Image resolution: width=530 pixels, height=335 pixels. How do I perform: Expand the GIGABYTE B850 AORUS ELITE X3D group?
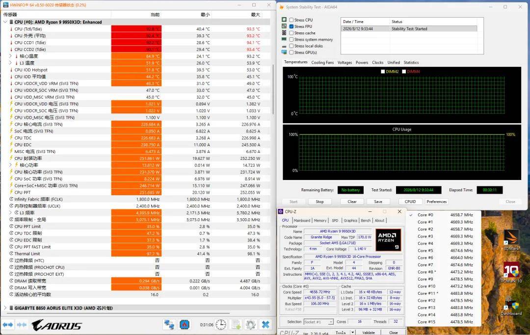[5, 308]
